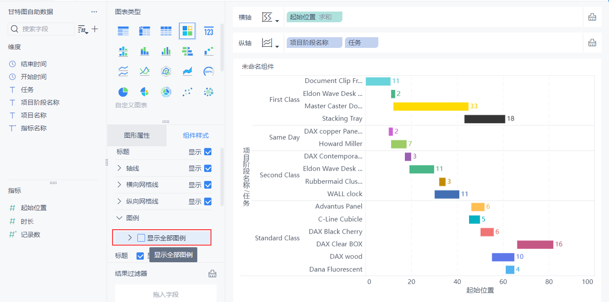Click the 未命名组件 chart title
609x302 pixels.
258,67
